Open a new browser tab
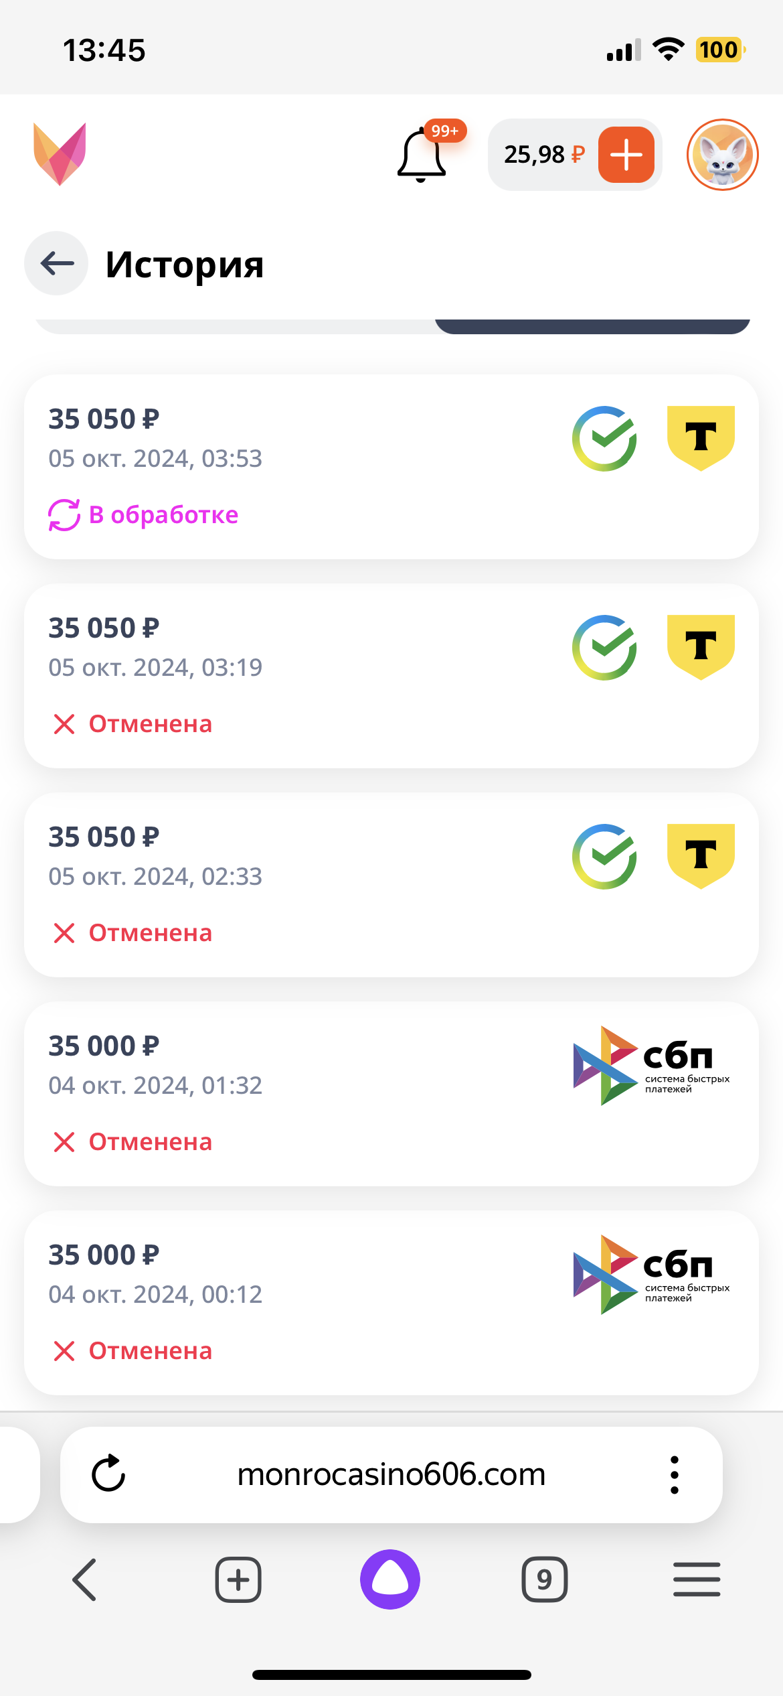The height and width of the screenshot is (1696, 783). (x=238, y=1579)
